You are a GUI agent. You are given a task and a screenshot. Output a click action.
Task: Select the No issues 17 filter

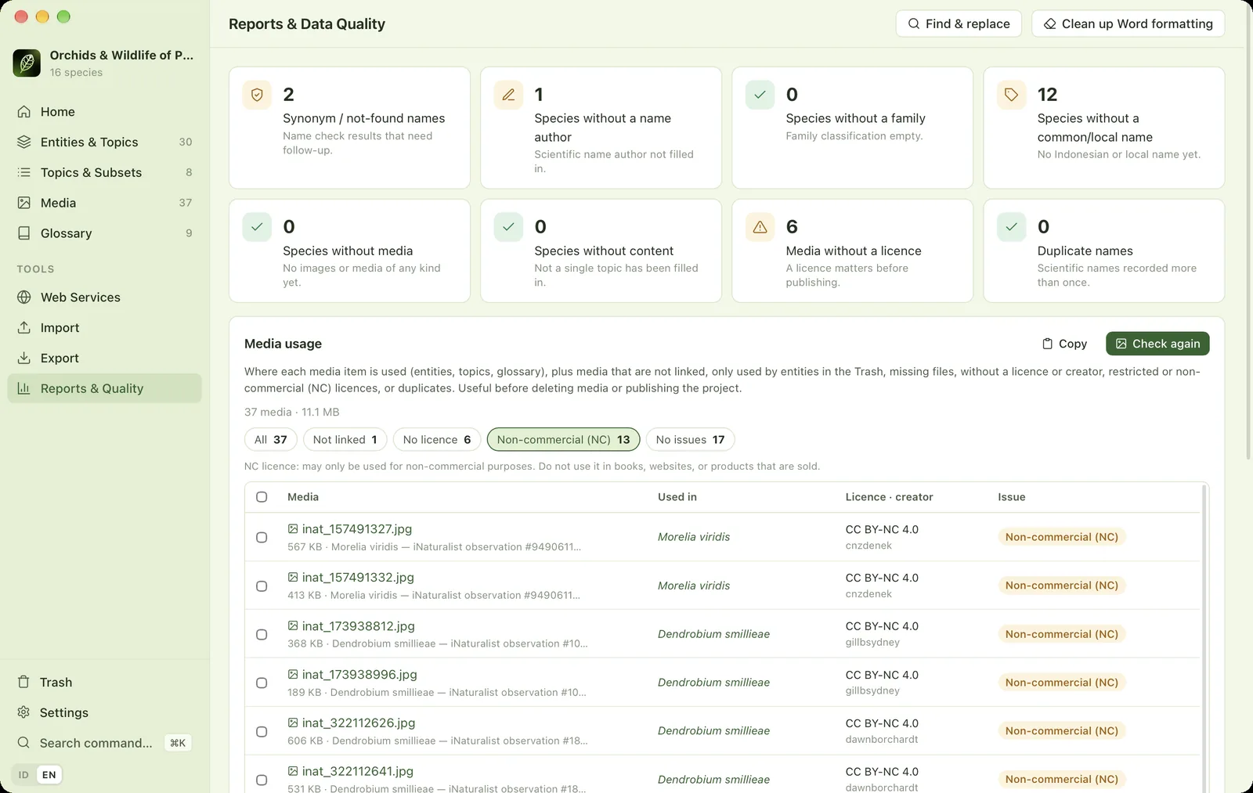(x=690, y=440)
